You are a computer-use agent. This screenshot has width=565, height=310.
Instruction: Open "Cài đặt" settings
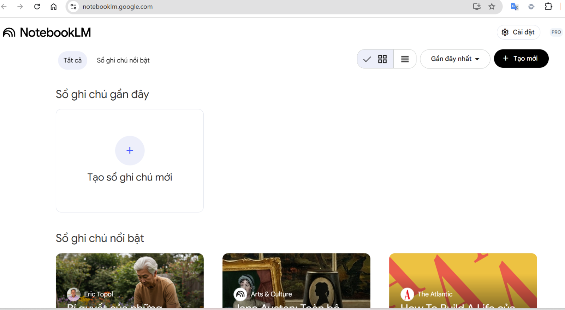point(518,32)
